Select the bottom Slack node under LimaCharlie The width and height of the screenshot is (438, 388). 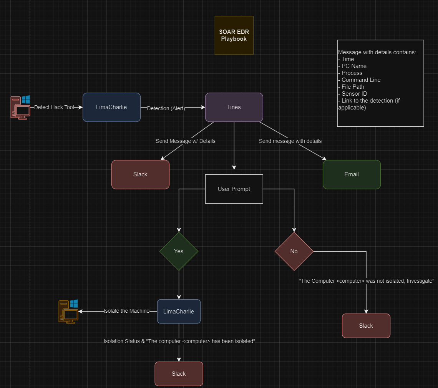(179, 374)
